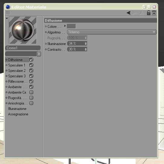The image size is (164, 164).
Task: Select the Speculare 2 channel
Action: point(17,71)
